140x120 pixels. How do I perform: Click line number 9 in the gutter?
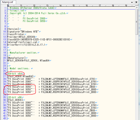coord(5,29)
